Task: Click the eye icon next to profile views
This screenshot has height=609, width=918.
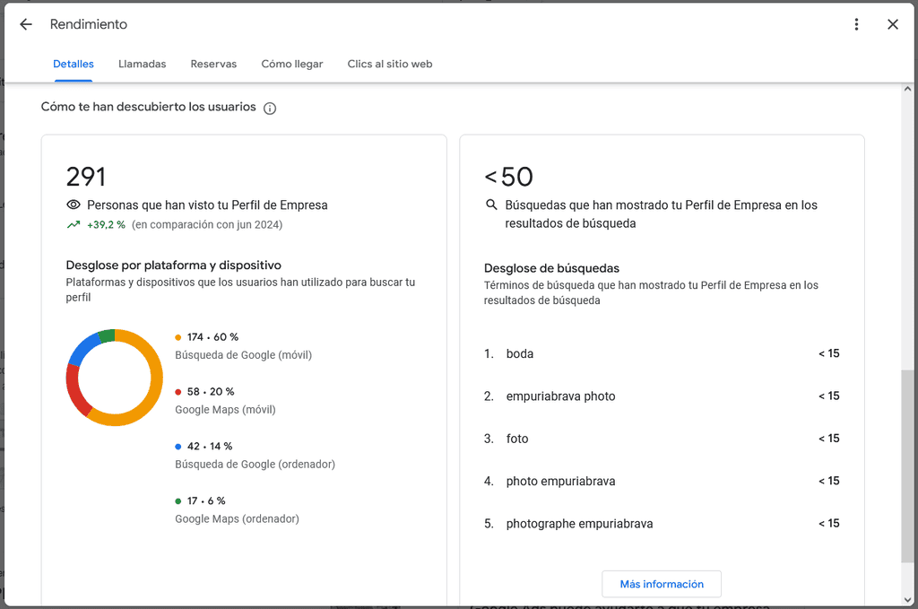Action: (74, 204)
